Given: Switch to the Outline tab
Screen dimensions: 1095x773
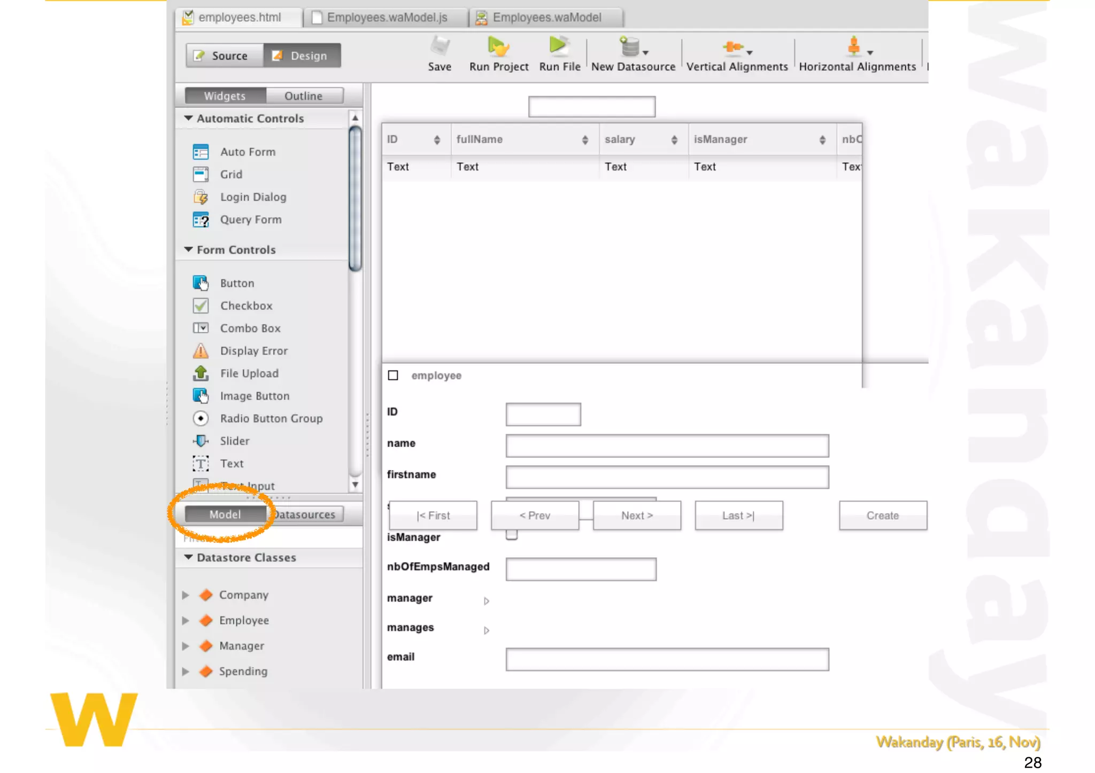Looking at the screenshot, I should coord(303,96).
